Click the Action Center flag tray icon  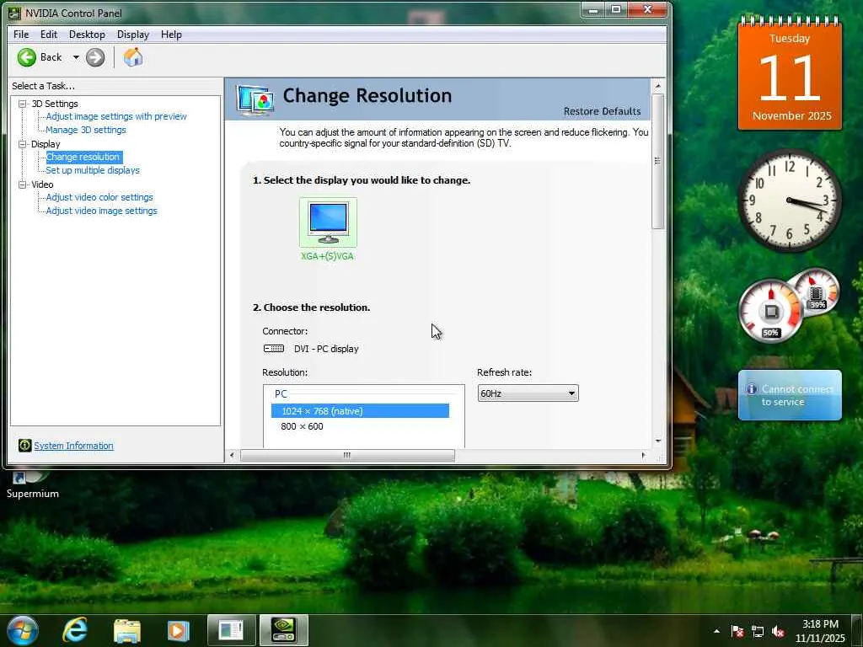tap(737, 631)
